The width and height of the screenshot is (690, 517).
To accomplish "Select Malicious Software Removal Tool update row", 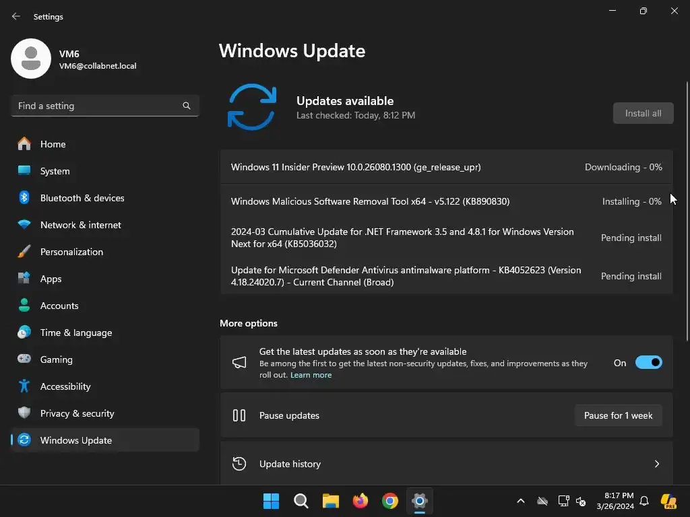I will coord(446,201).
